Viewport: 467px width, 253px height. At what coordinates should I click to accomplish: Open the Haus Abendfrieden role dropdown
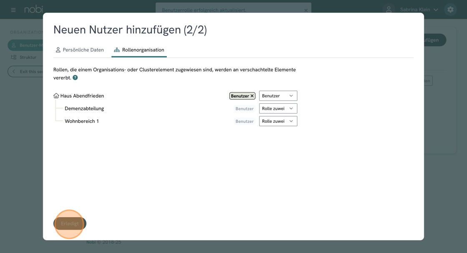278,96
